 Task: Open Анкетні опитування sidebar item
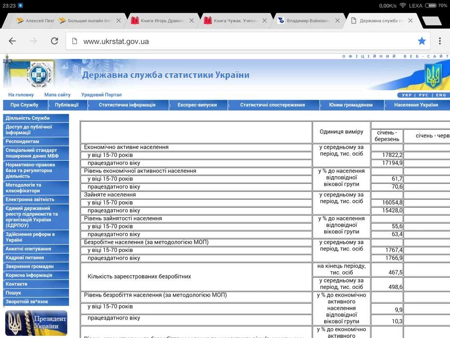point(36,249)
